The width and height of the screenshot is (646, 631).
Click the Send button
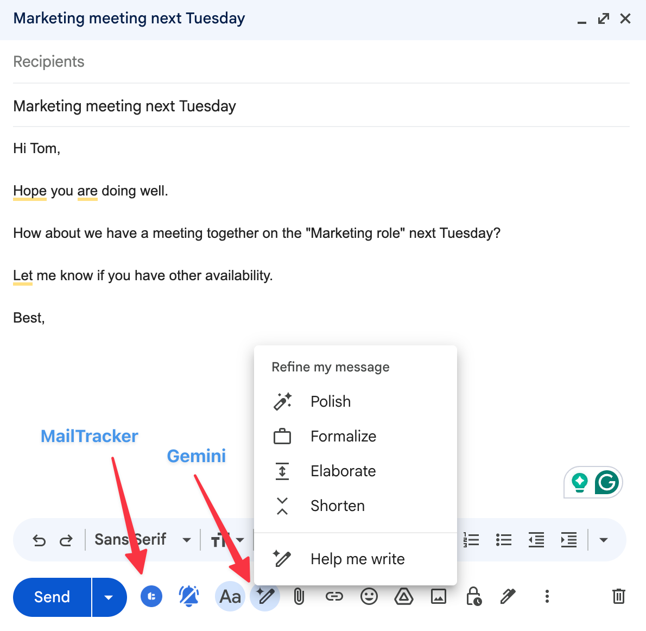pyautogui.click(x=52, y=597)
